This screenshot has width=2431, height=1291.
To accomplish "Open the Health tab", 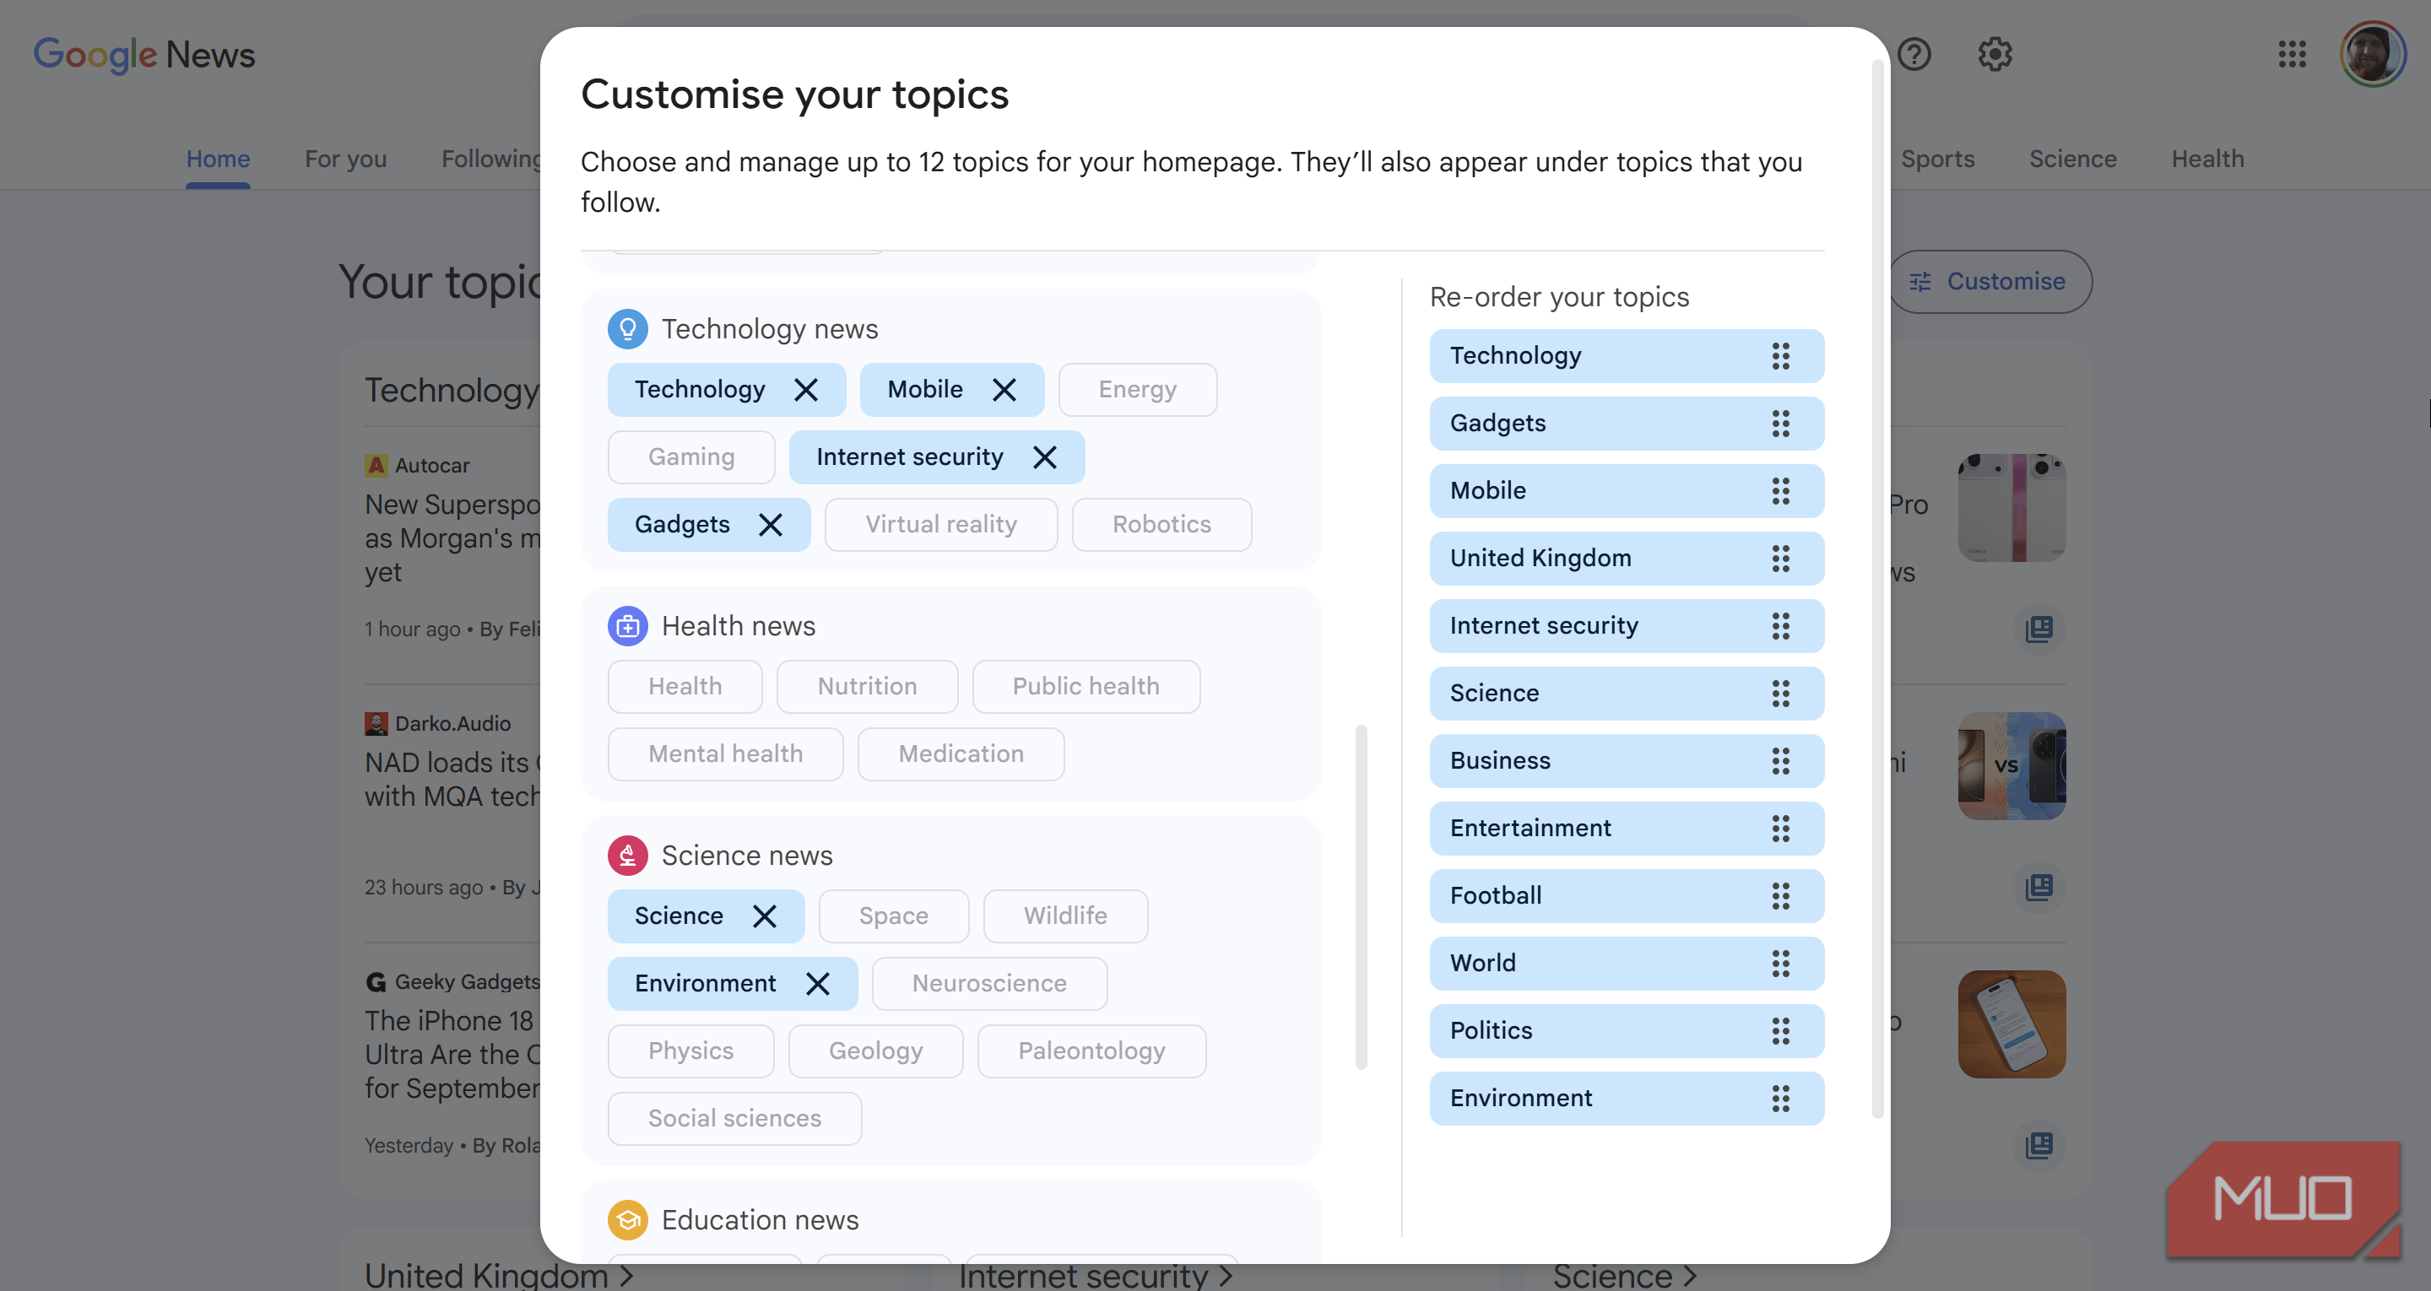I will pyautogui.click(x=2207, y=159).
